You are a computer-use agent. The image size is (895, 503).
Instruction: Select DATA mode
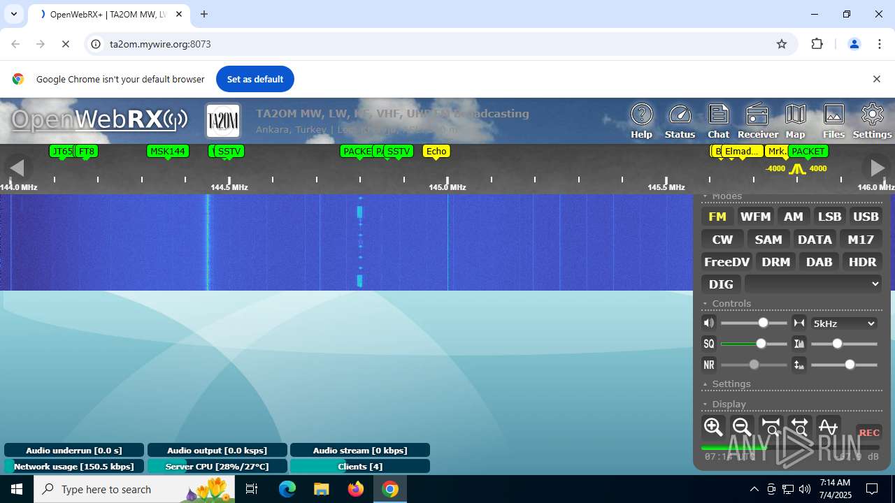coord(815,240)
